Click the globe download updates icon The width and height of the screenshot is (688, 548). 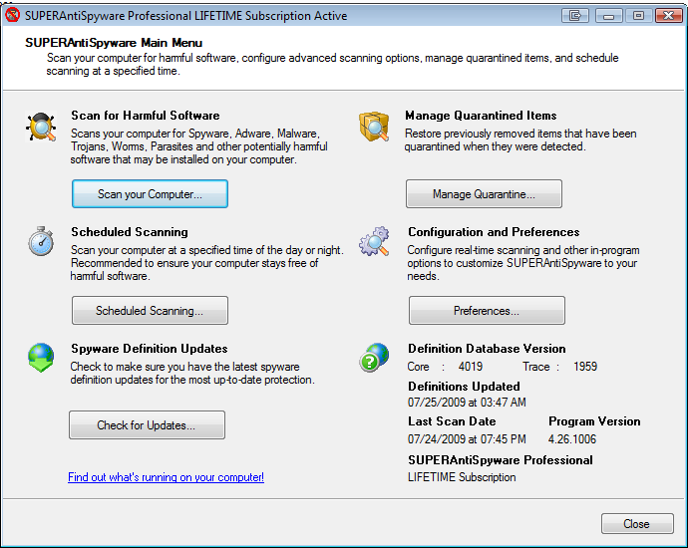click(x=41, y=358)
